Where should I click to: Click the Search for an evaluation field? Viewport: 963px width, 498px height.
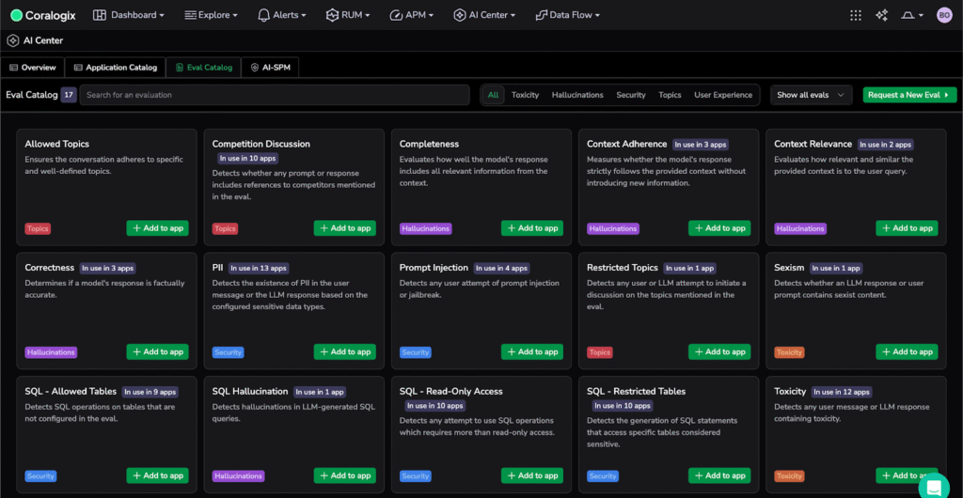click(x=274, y=95)
